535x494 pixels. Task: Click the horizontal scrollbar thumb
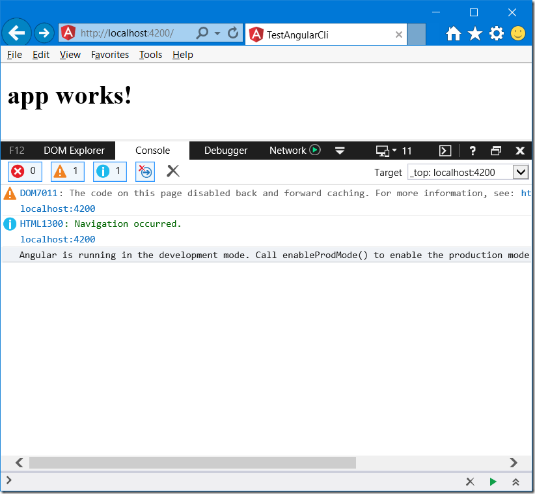click(x=193, y=463)
